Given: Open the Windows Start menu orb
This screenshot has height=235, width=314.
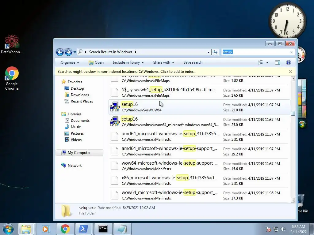Looking at the screenshot, I should [x=8, y=229].
